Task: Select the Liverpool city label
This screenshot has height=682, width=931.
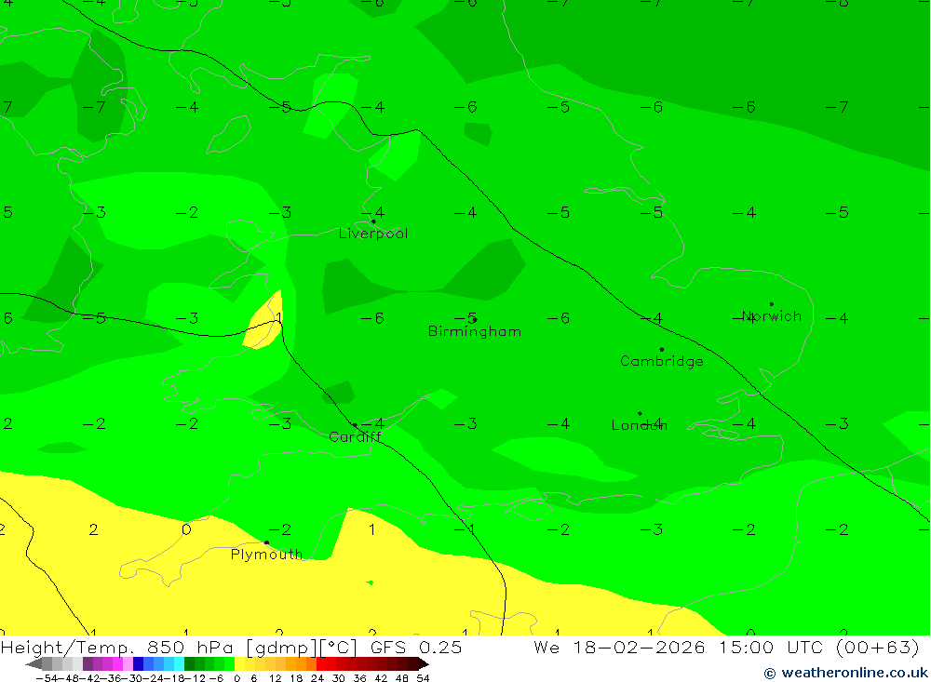Action: (373, 234)
